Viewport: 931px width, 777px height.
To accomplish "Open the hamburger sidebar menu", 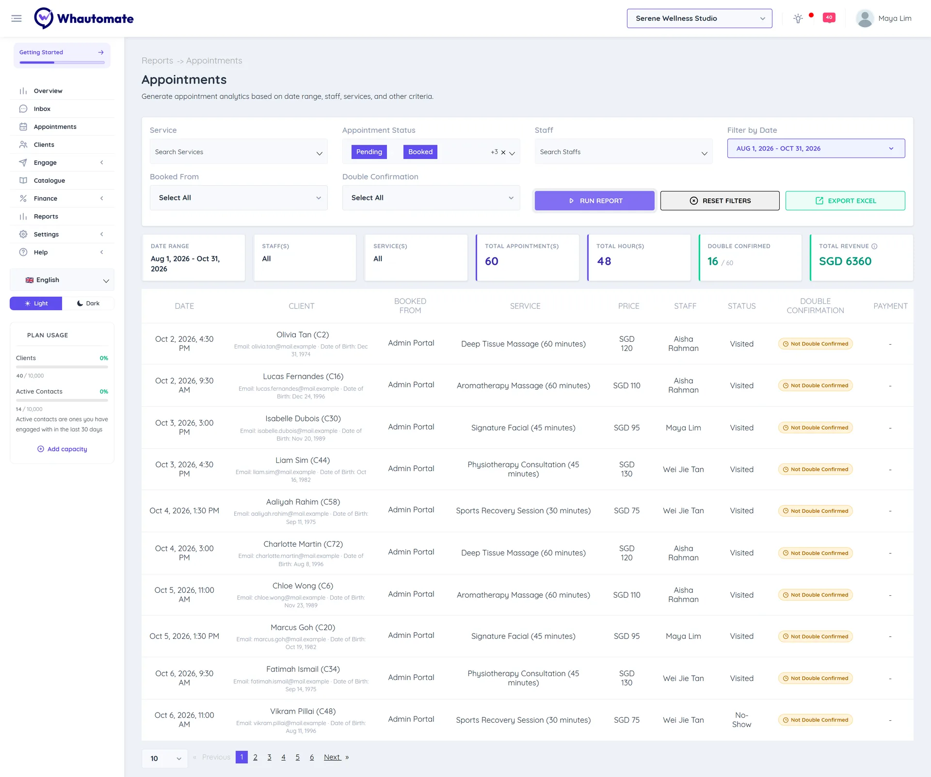I will 16,18.
